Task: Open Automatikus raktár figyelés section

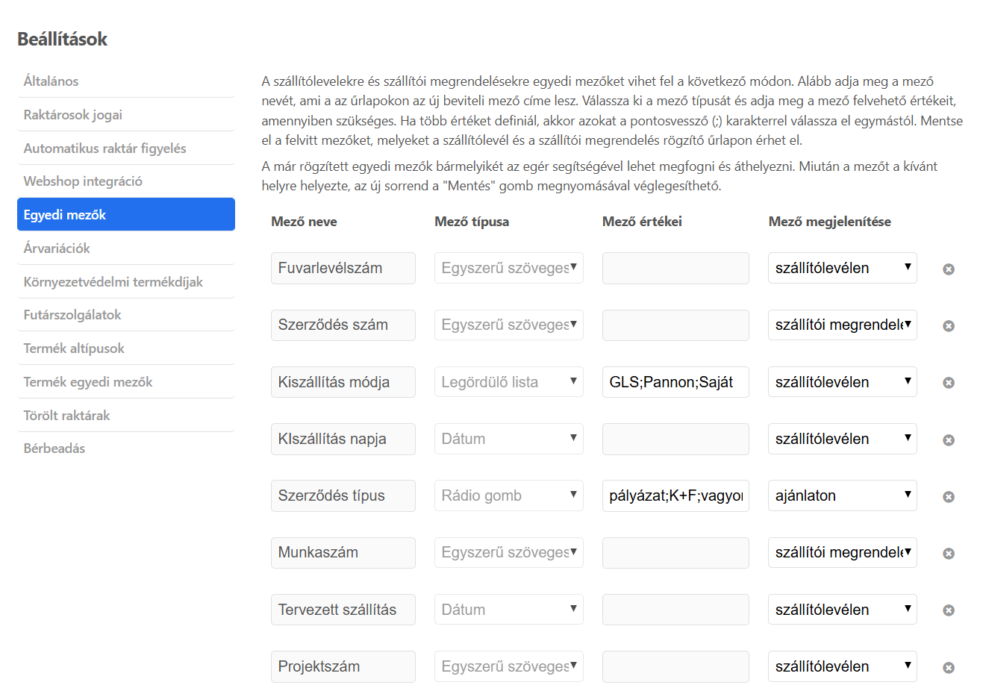Action: click(x=126, y=148)
